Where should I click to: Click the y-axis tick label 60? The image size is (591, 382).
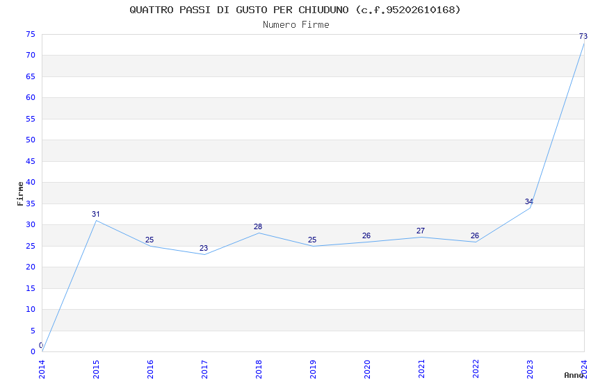pos(31,97)
